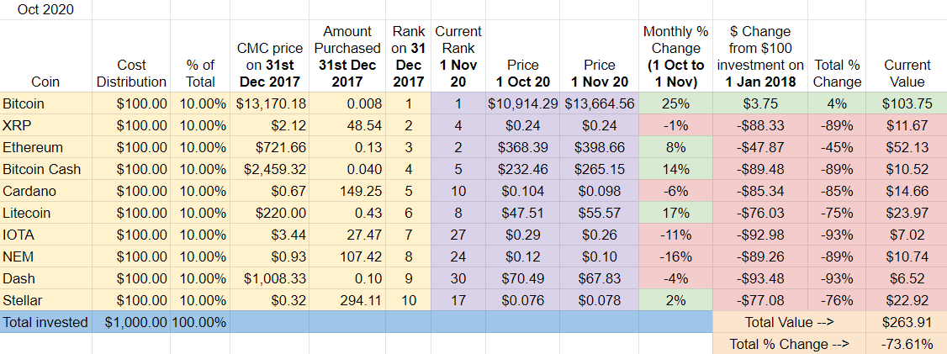Viewport: 947px width, 354px height.
Task: Click Bitcoin's $103.75 current value cell
Action: click(907, 103)
